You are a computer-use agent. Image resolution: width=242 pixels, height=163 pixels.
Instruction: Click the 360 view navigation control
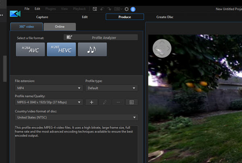coord(162,48)
